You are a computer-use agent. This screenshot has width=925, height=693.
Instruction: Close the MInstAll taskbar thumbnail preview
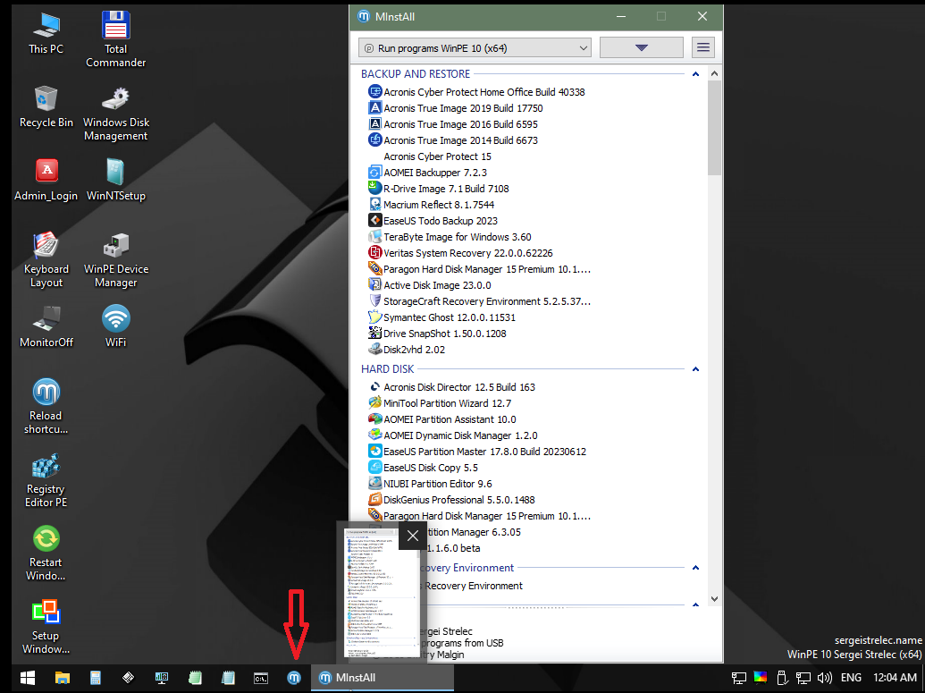(x=413, y=536)
